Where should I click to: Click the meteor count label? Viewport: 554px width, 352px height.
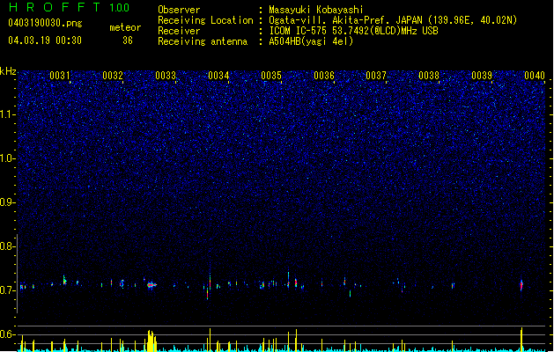[125, 27]
